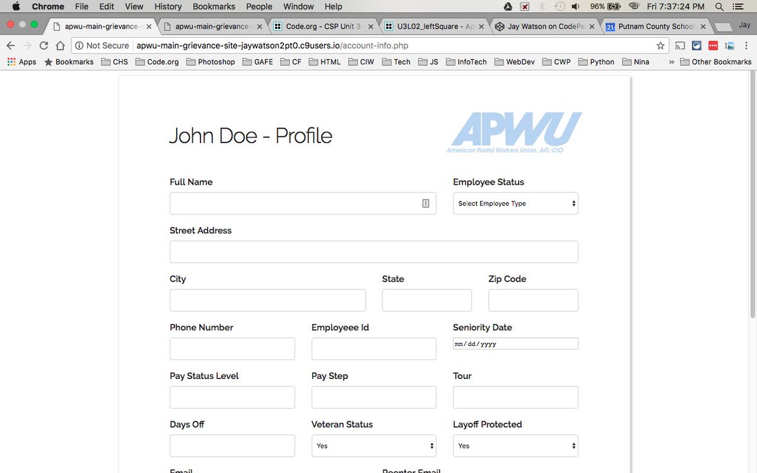Image resolution: width=757 pixels, height=473 pixels.
Task: Click the Bluetooth menu bar icon
Action: click(x=542, y=6)
